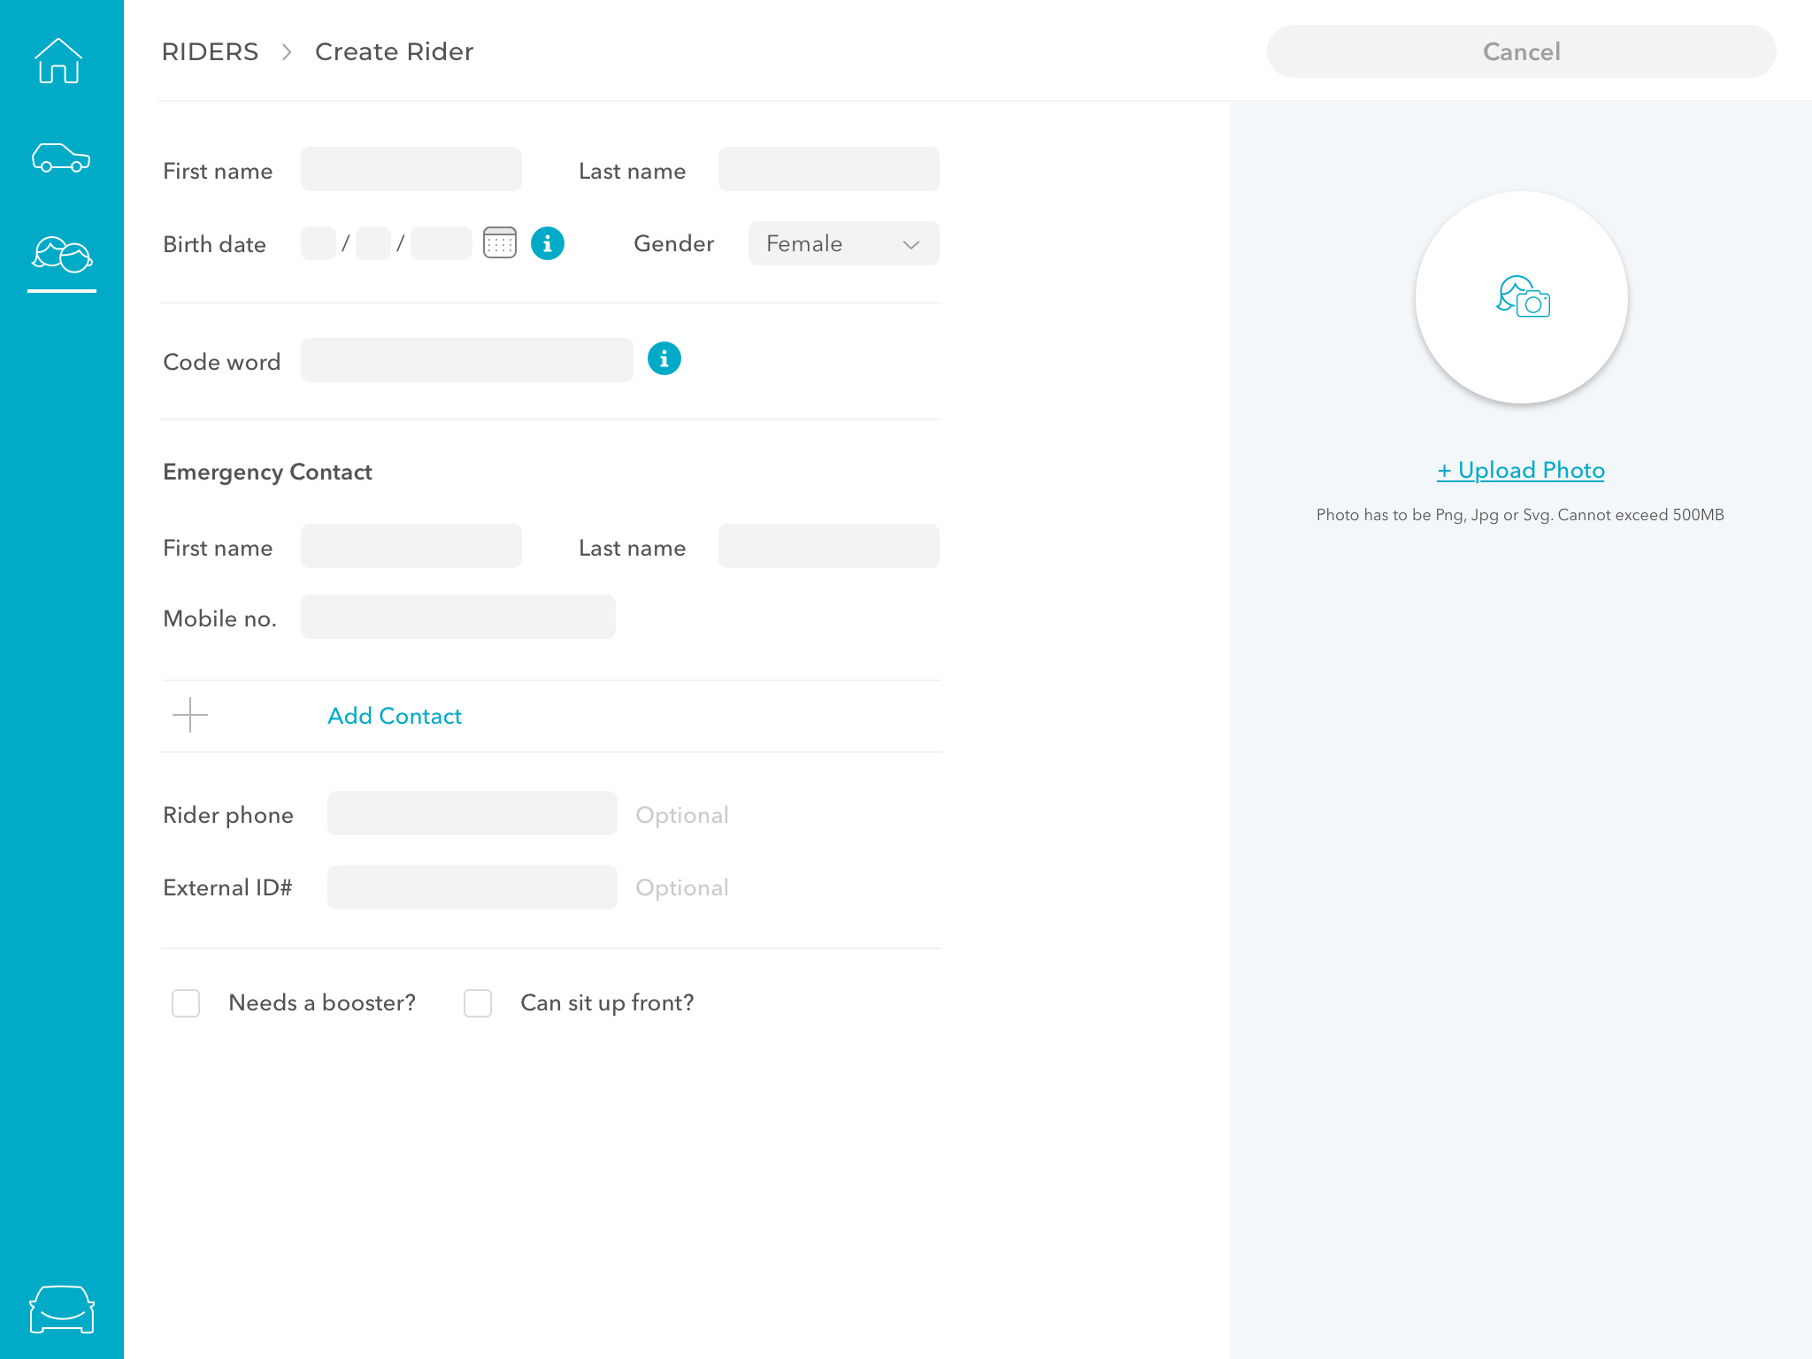Go back to RIDERS breadcrumb
The height and width of the screenshot is (1359, 1812).
tap(211, 52)
